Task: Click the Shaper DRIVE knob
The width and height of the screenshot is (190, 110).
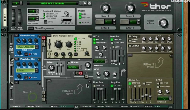Action: pos(88,65)
